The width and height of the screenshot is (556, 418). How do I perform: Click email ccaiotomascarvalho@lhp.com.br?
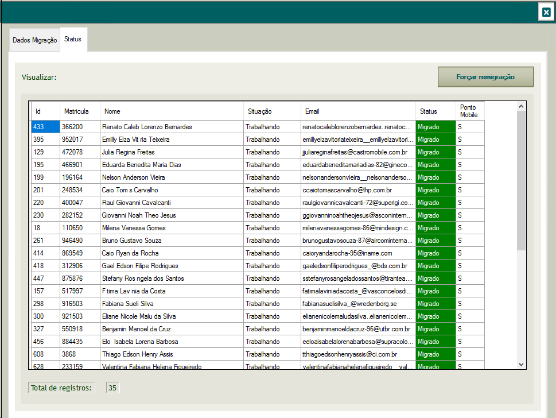(x=358, y=190)
